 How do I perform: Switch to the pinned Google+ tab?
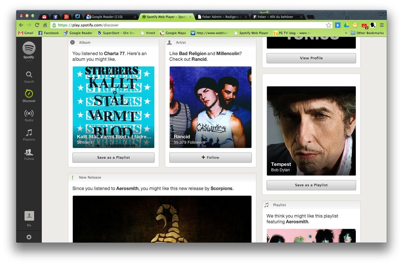tap(66, 17)
